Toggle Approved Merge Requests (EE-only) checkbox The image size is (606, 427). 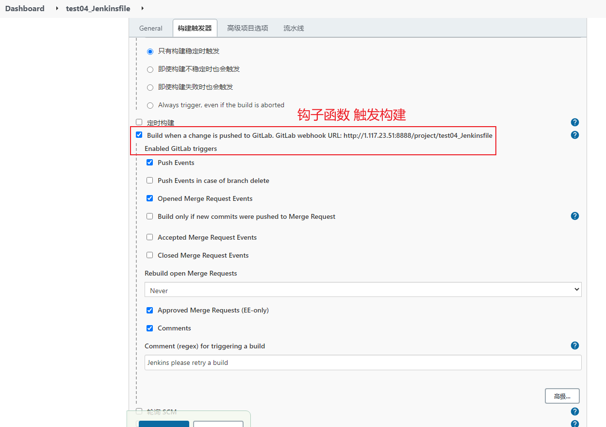150,310
